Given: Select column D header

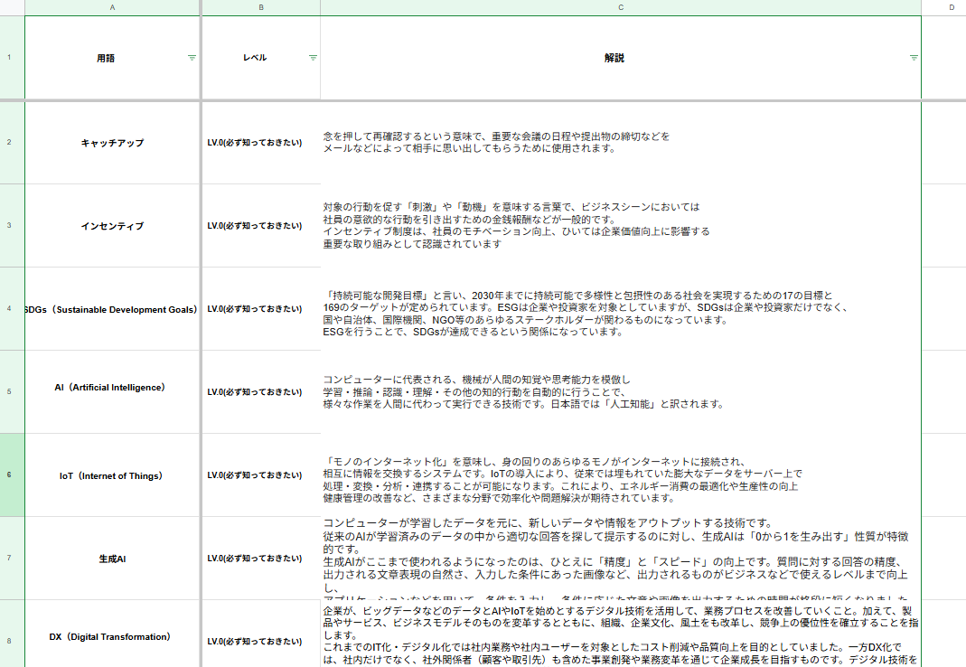Looking at the screenshot, I should pyautogui.click(x=951, y=7).
